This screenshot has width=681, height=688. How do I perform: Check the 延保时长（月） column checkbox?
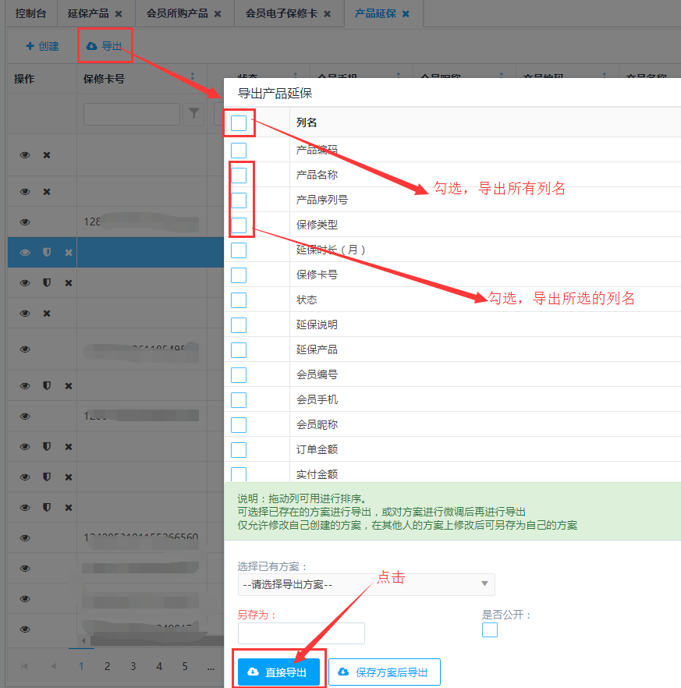239,250
